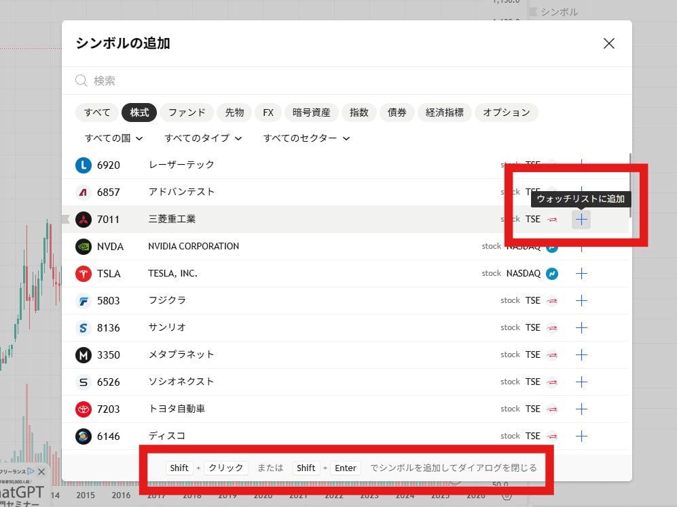The width and height of the screenshot is (677, 507).
Task: Click the ディスコ globe logo icon
Action: click(84, 437)
